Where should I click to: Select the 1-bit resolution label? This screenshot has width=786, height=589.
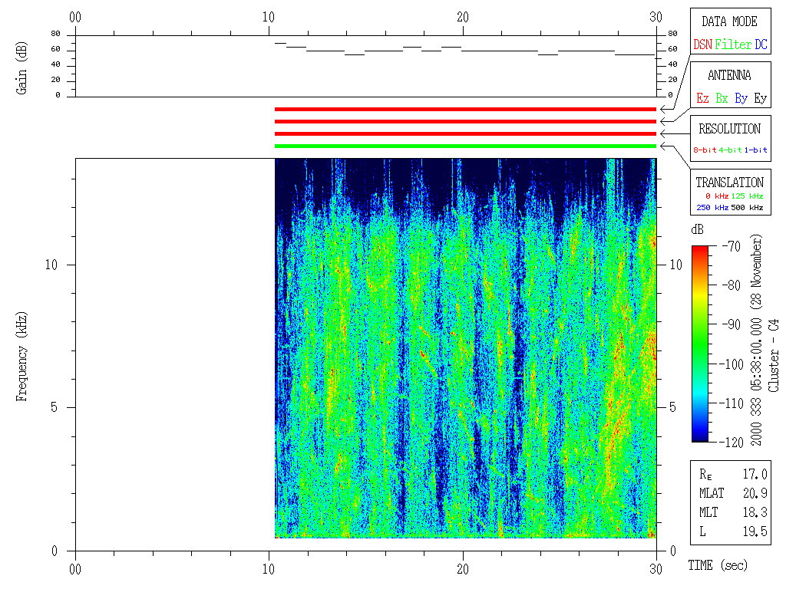click(756, 150)
